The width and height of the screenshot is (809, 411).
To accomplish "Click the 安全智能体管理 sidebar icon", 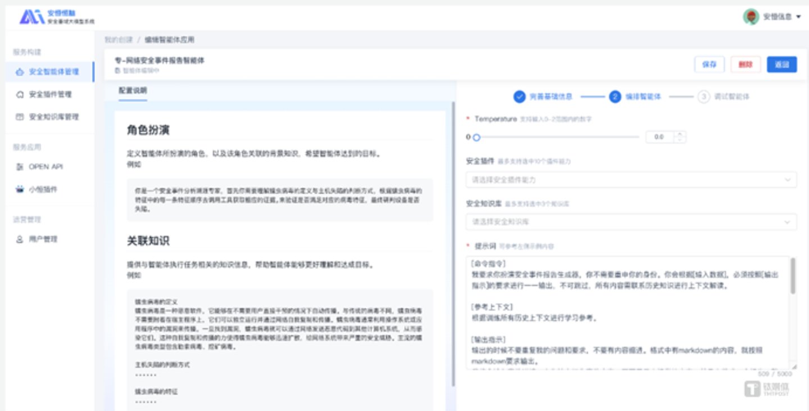I will coord(20,72).
